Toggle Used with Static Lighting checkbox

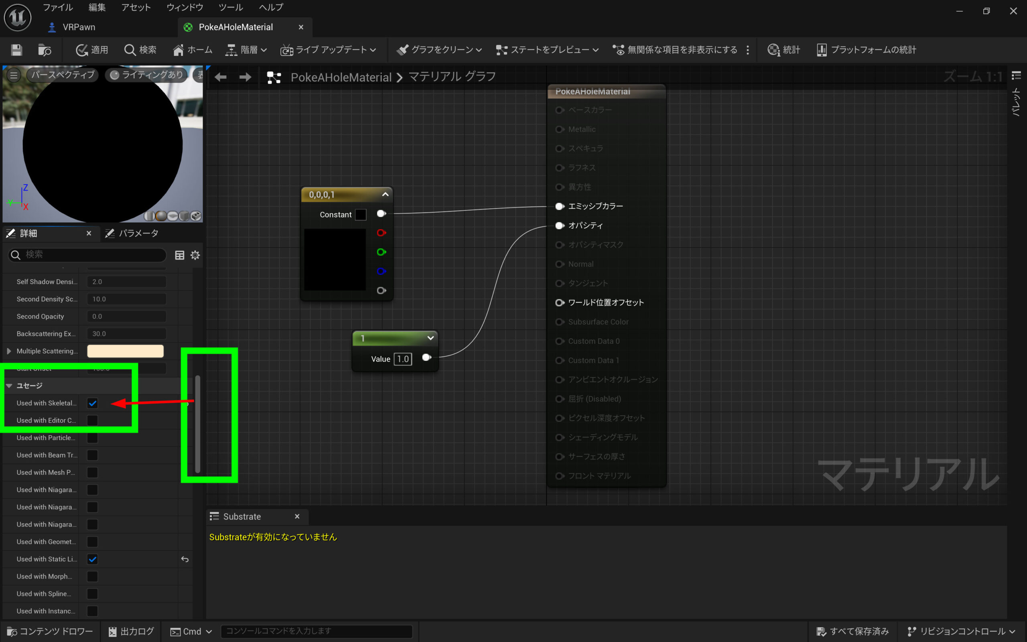coord(92,559)
